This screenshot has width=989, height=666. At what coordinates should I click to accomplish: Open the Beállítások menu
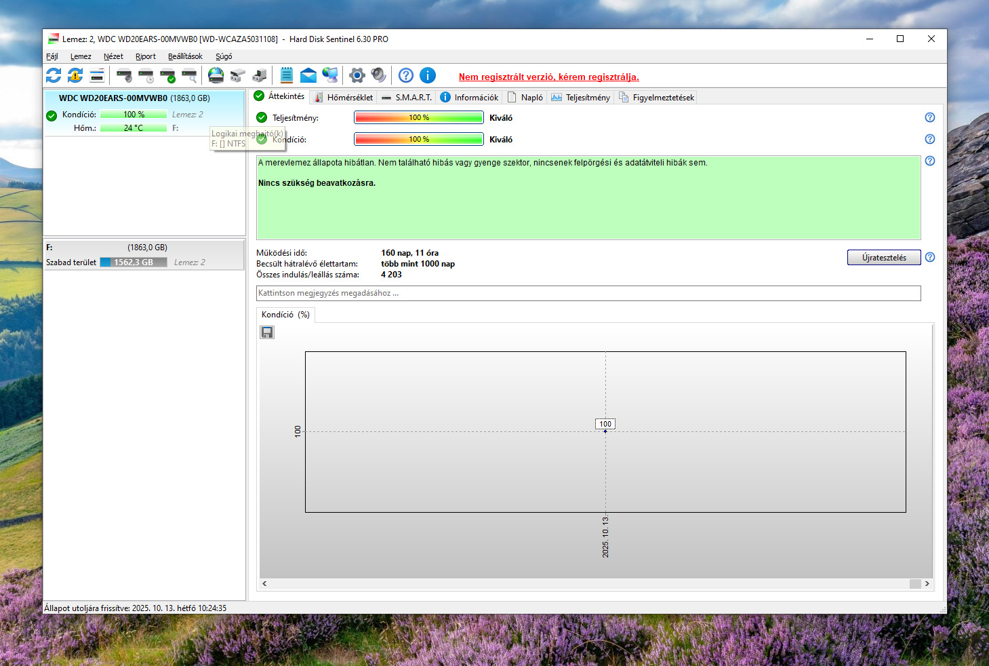point(185,56)
